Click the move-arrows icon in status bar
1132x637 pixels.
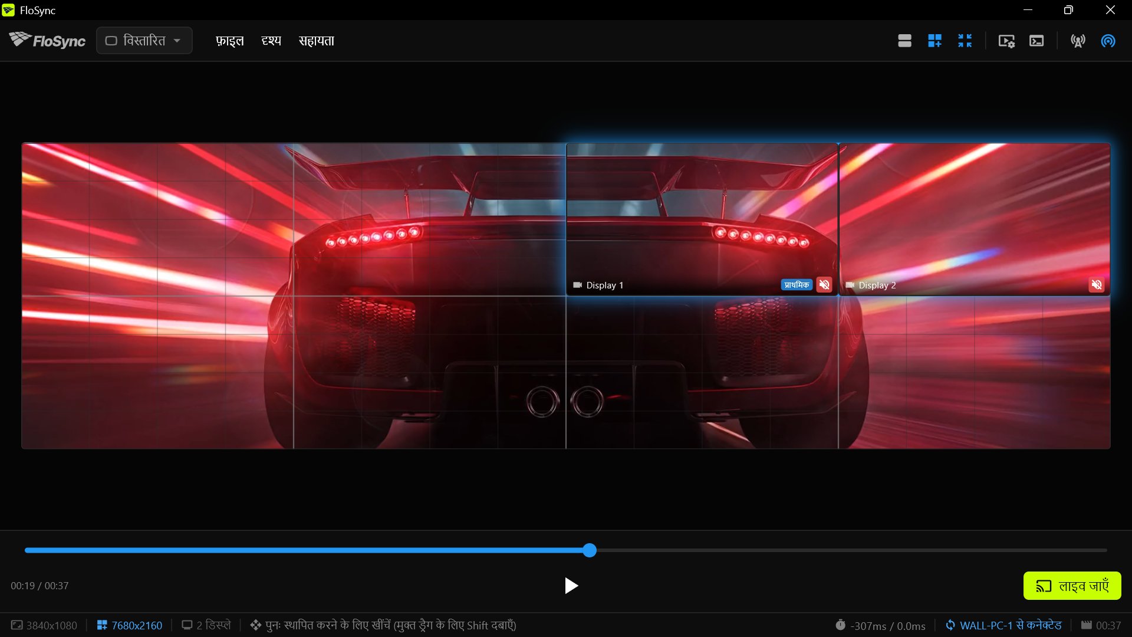point(255,625)
